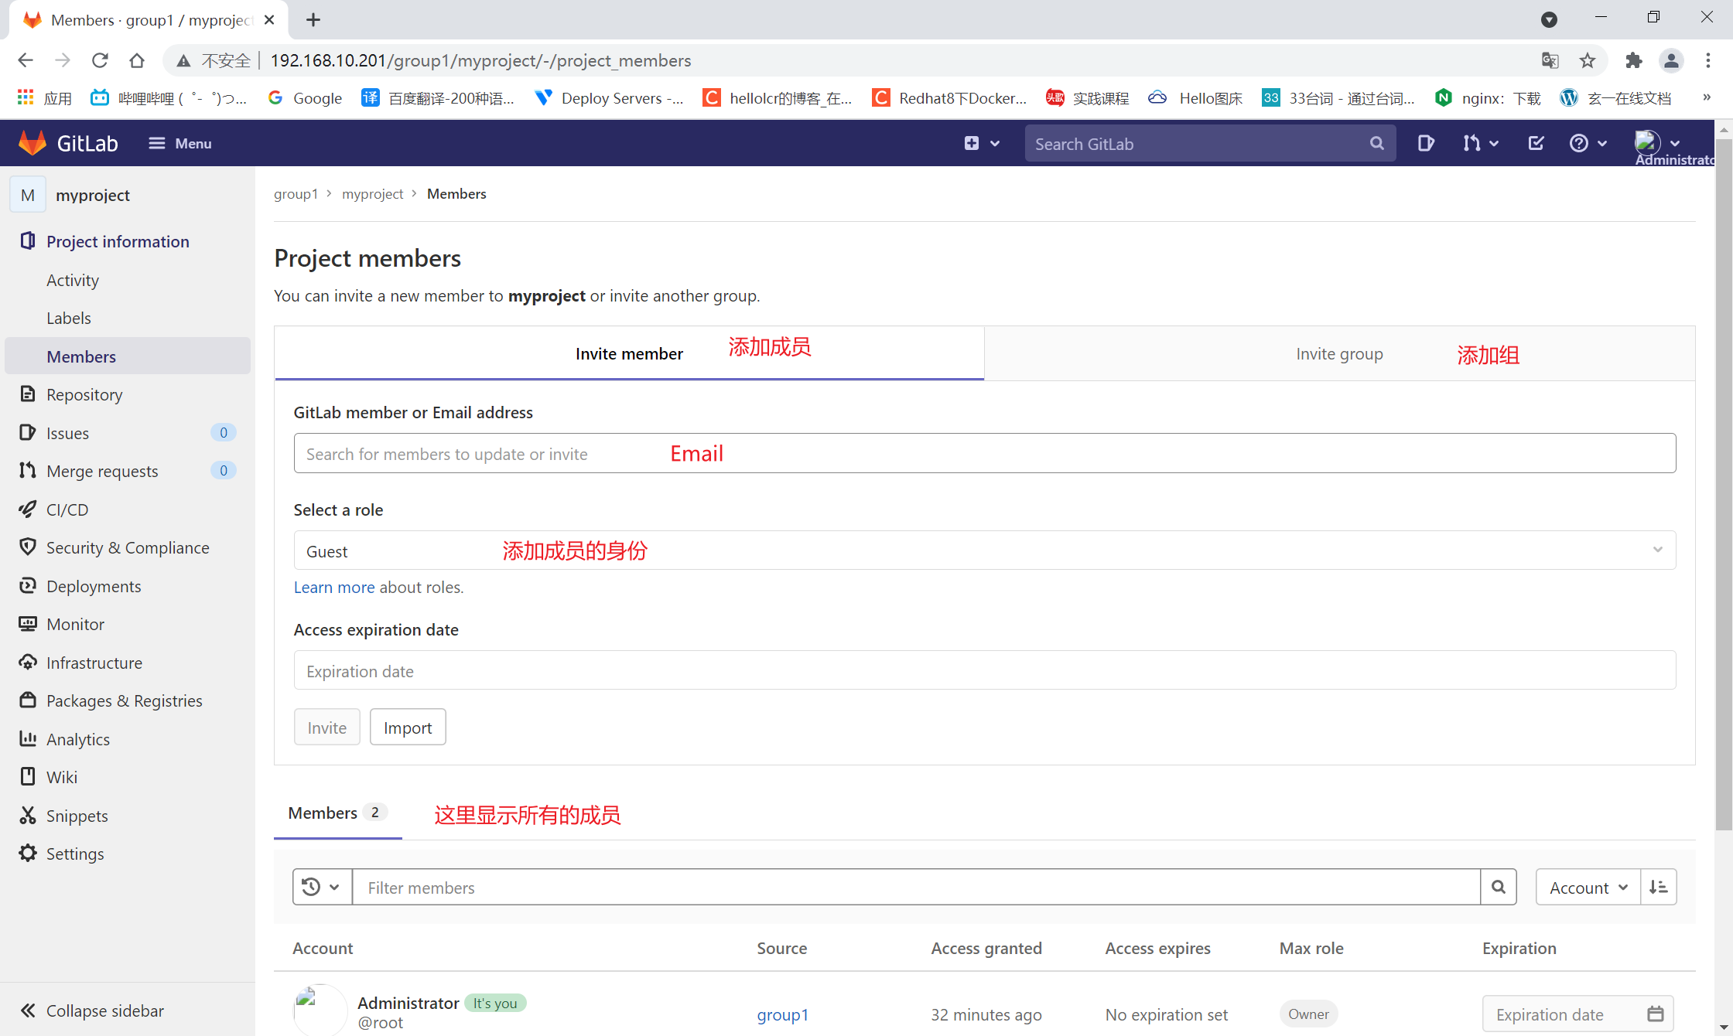This screenshot has width=1733, height=1036.
Task: Click the calendar icon in Expiration date
Action: tap(1655, 1014)
